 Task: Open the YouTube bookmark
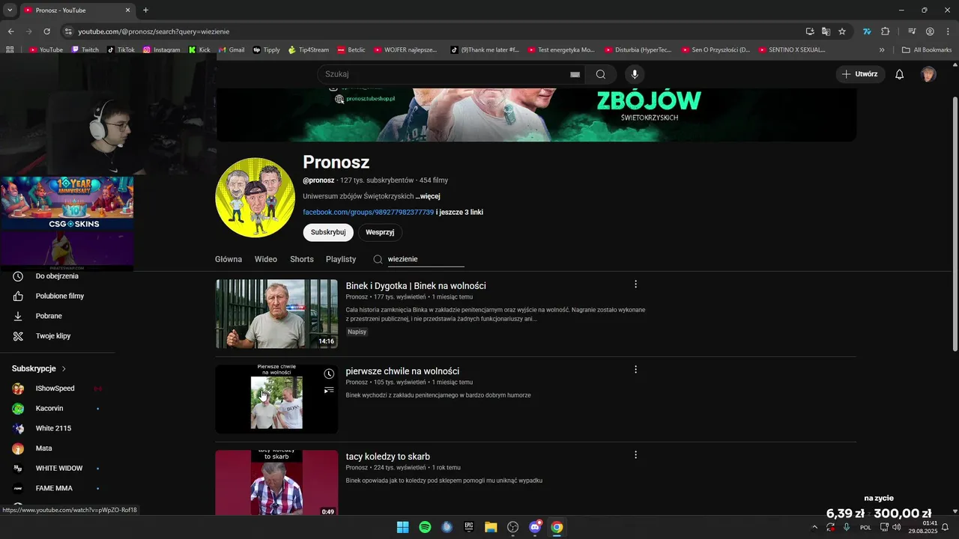(46, 50)
